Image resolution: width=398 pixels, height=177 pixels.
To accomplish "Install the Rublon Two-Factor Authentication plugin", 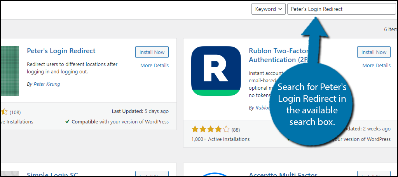I will 374,52.
